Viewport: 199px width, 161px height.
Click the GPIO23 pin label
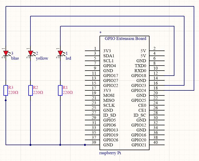[139, 86]
